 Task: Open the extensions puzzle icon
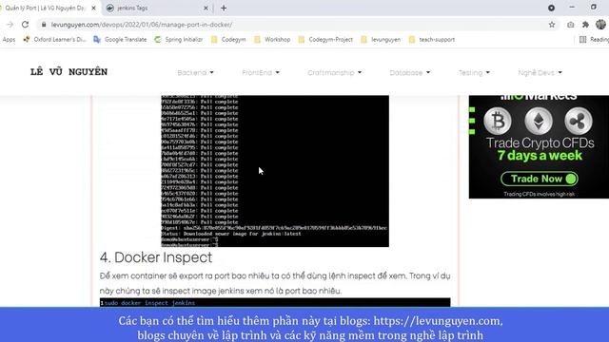[586, 25]
